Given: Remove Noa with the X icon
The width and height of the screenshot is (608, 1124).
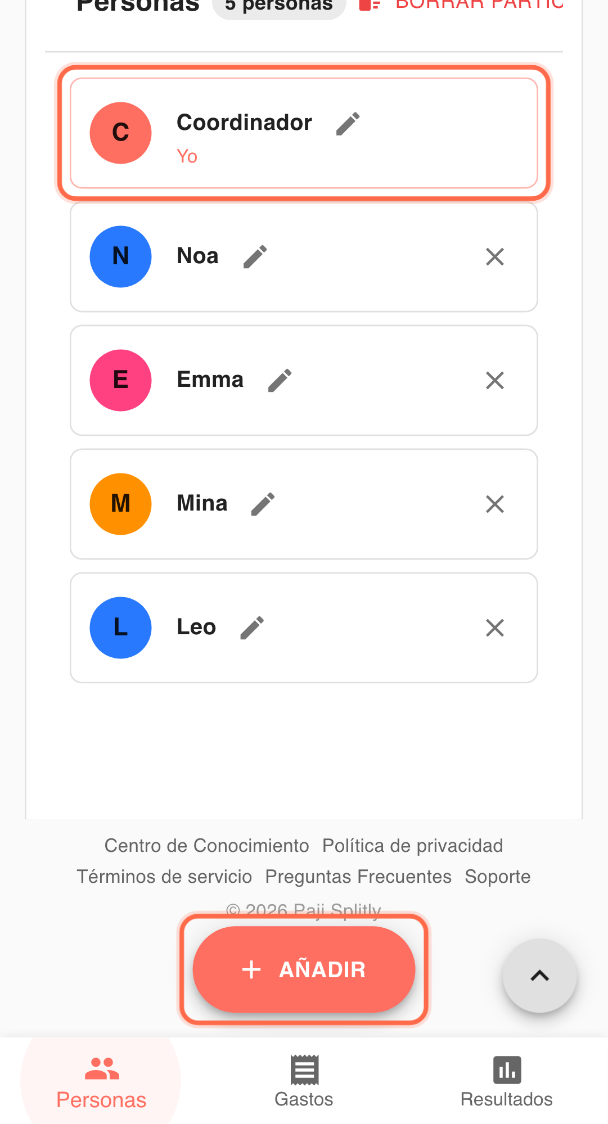Looking at the screenshot, I should [494, 257].
